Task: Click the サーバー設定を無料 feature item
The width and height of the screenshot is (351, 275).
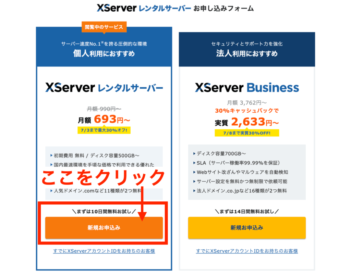Action: click(x=240, y=181)
